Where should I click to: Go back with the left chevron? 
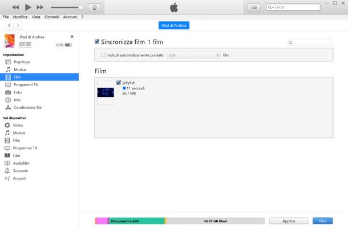[9, 25]
